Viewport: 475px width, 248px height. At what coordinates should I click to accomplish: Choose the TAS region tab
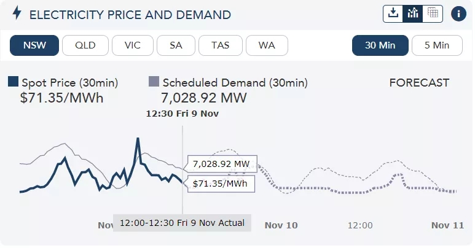(220, 45)
